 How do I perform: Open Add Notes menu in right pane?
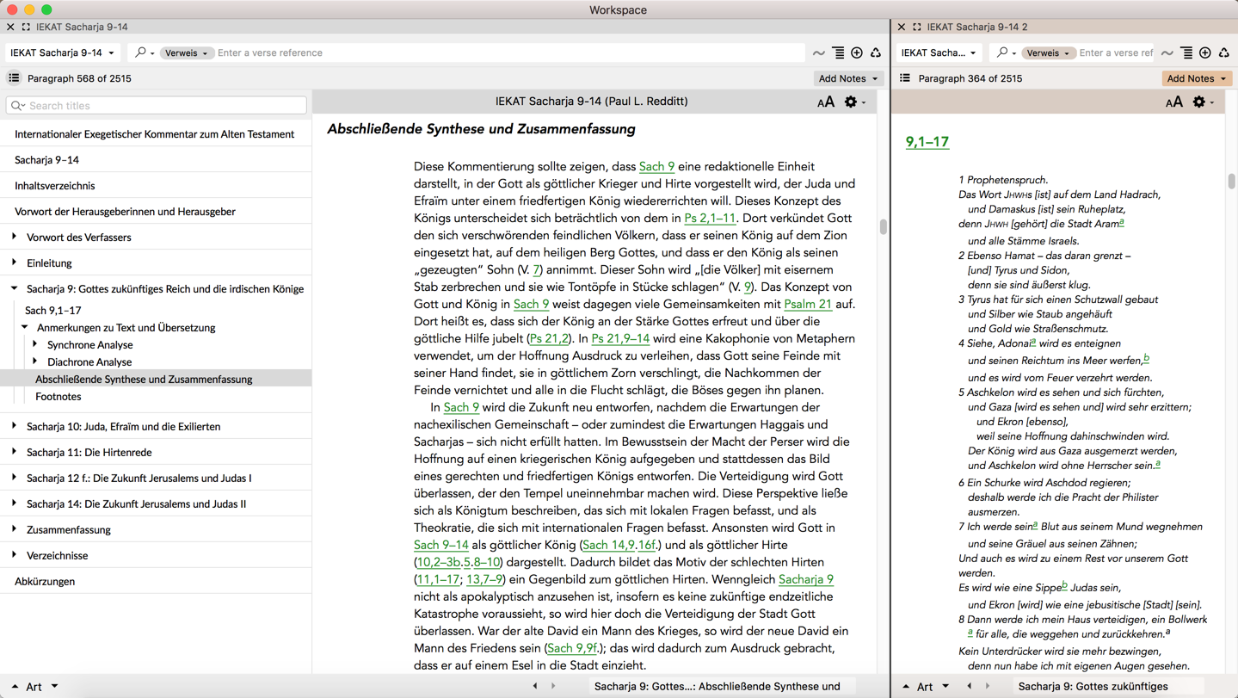tap(1197, 78)
